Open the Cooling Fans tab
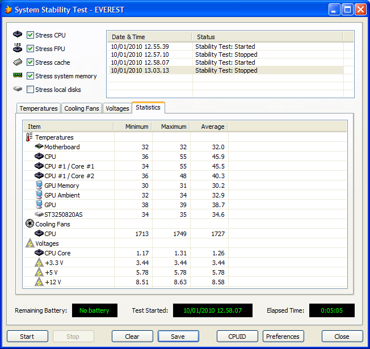Image resolution: width=370 pixels, height=349 pixels. coord(81,108)
